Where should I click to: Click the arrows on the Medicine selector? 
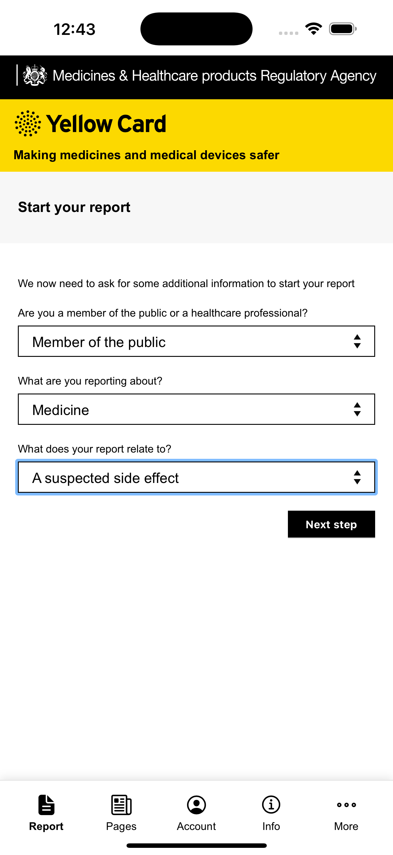pos(357,409)
